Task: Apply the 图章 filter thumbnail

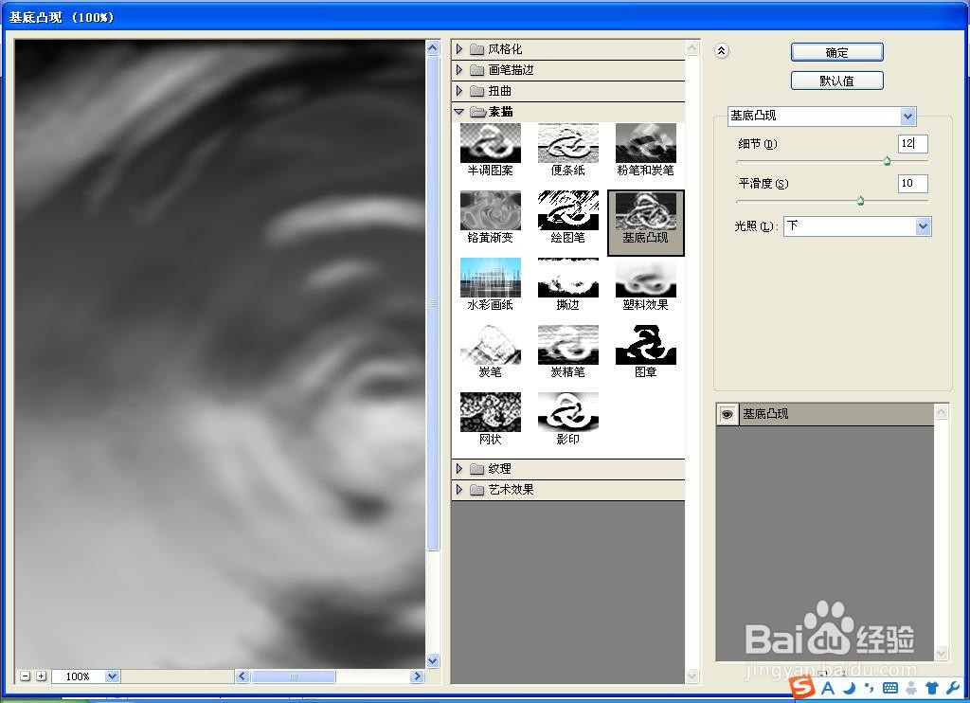Action: pyautogui.click(x=645, y=345)
